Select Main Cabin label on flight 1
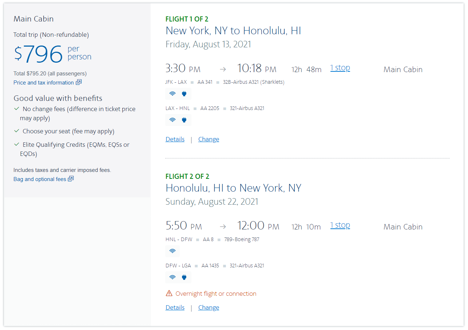Image resolution: width=468 pixels, height=330 pixels. [x=403, y=69]
